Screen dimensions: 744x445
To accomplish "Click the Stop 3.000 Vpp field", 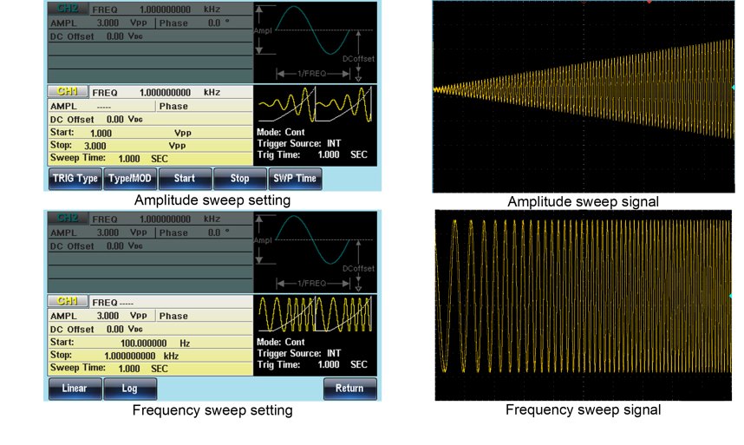I will tap(150, 146).
